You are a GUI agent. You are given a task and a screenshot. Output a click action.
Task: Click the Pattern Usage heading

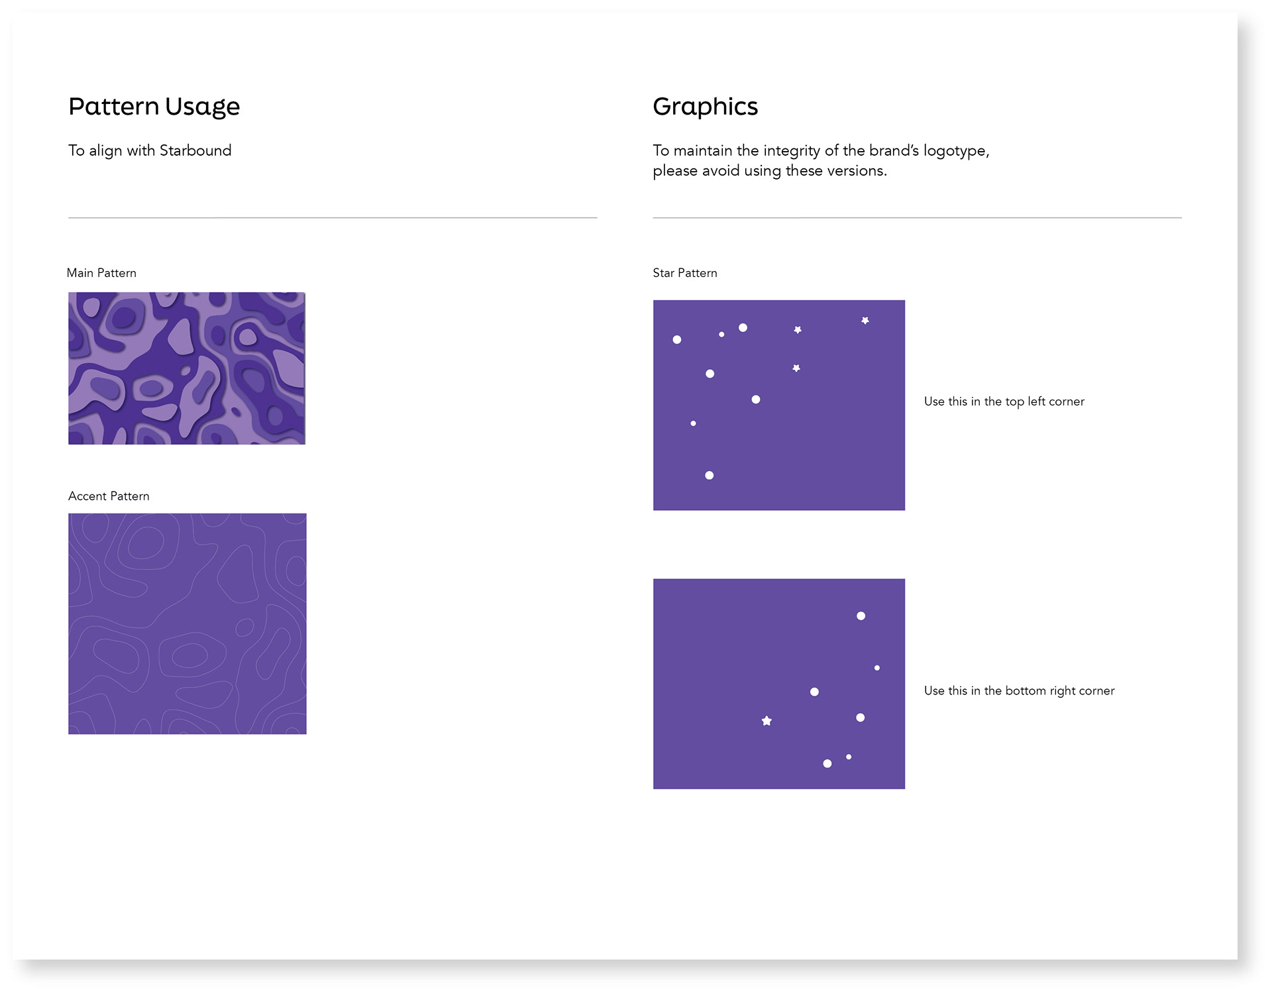(154, 107)
